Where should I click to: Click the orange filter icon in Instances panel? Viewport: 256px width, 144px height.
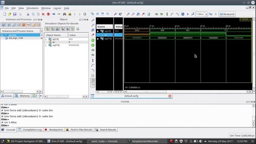tap(23, 25)
